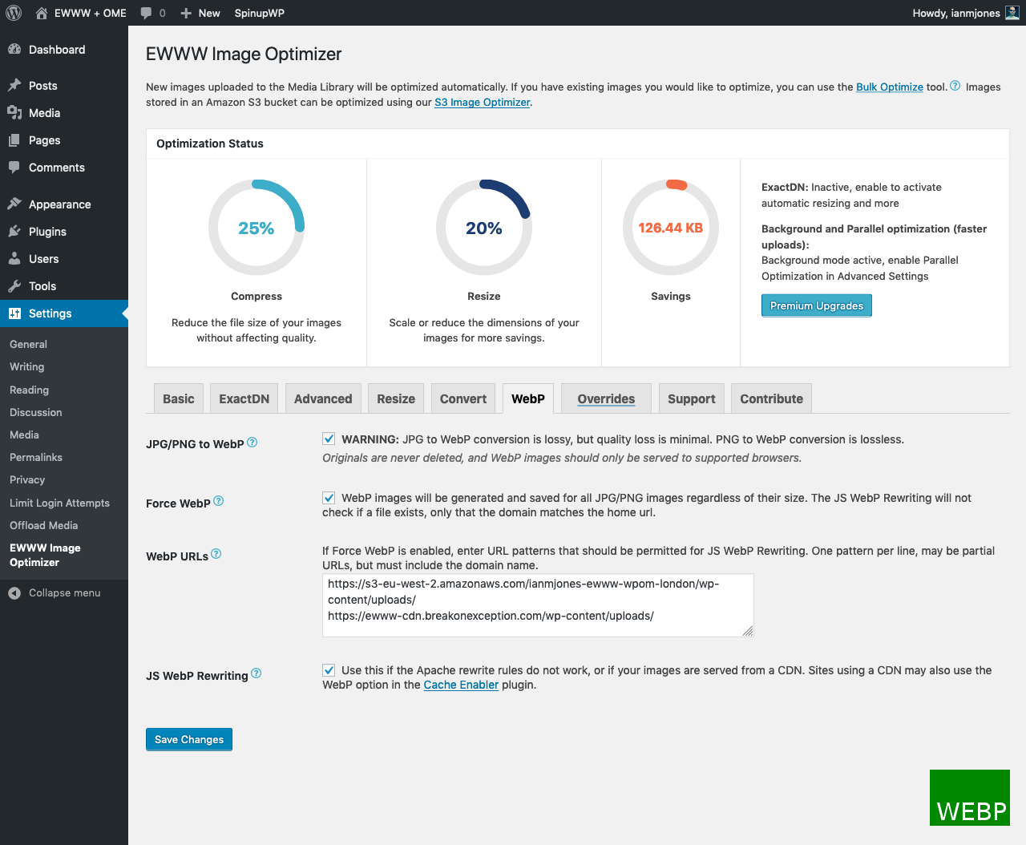Click the Pages icon in sidebar
The image size is (1026, 845).
14,140
